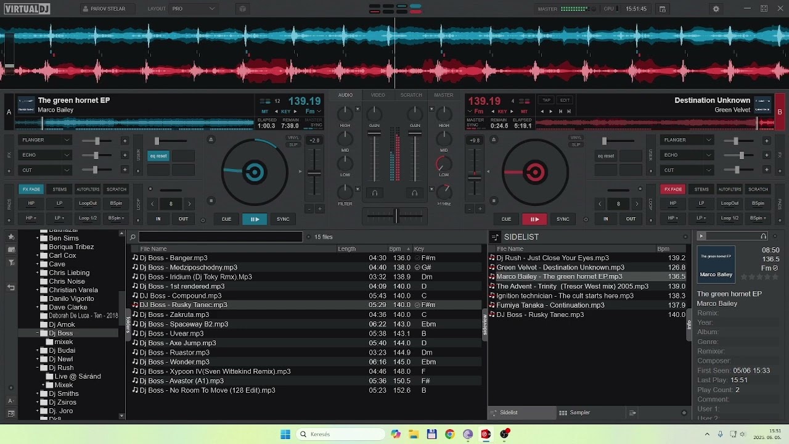Open File Explorer from Windows taskbar
The width and height of the screenshot is (789, 444).
(x=414, y=434)
